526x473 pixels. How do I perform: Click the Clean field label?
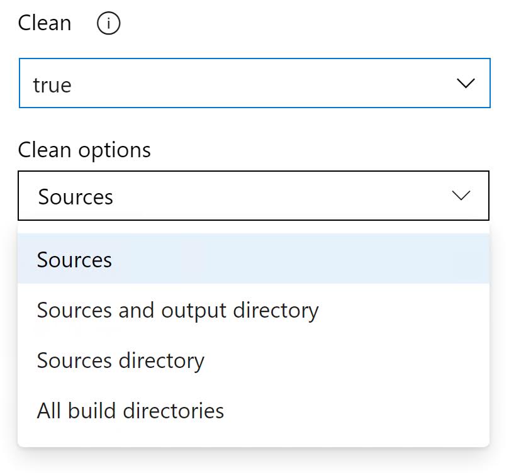tap(44, 23)
